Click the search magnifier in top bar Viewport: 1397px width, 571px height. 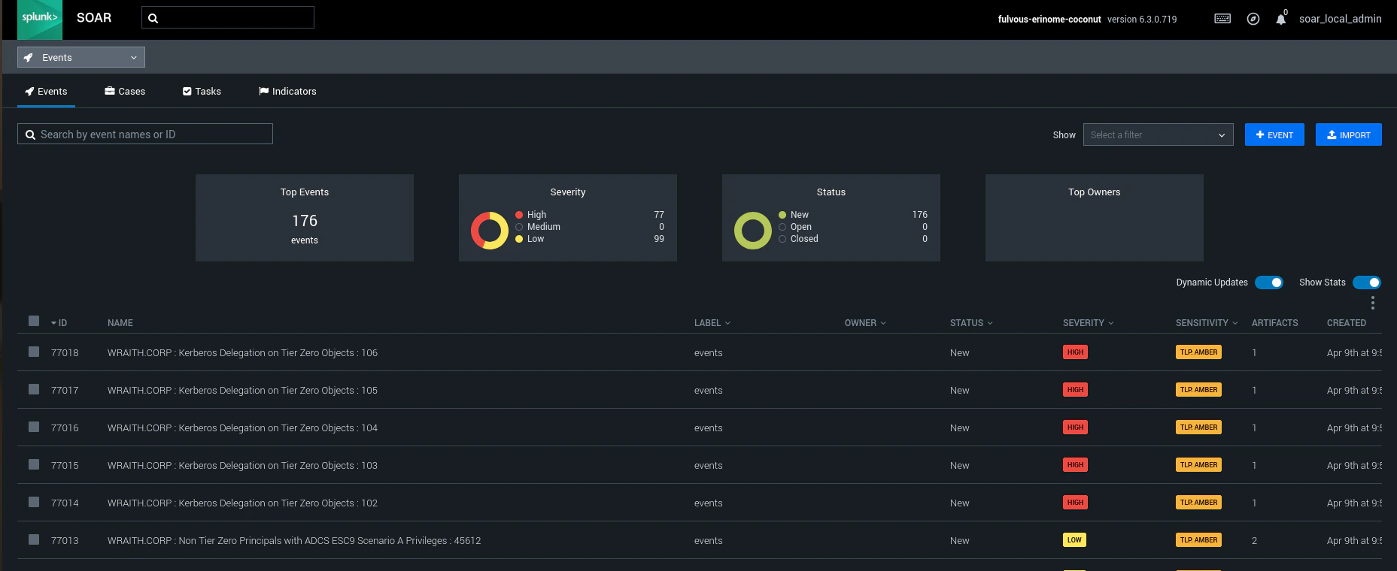(153, 18)
